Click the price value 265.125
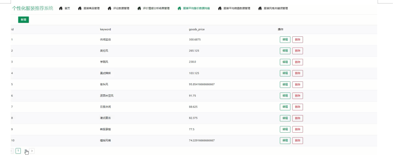 [x=194, y=51]
